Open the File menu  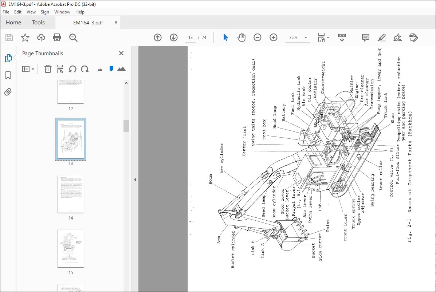[6, 12]
